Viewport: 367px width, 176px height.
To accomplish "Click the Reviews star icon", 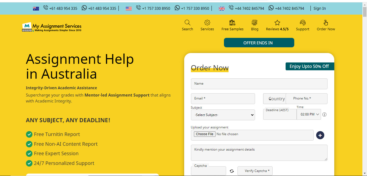I will coord(277,23).
